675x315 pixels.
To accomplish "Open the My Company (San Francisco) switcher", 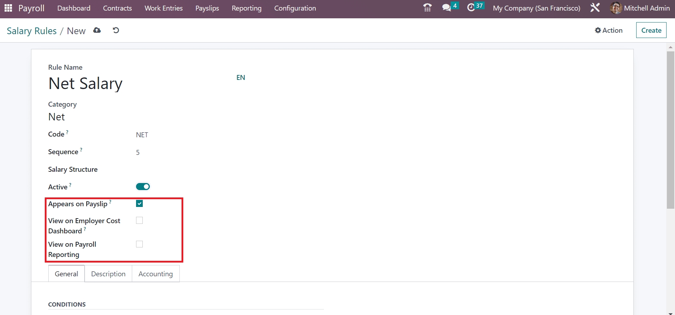I will coord(536,8).
